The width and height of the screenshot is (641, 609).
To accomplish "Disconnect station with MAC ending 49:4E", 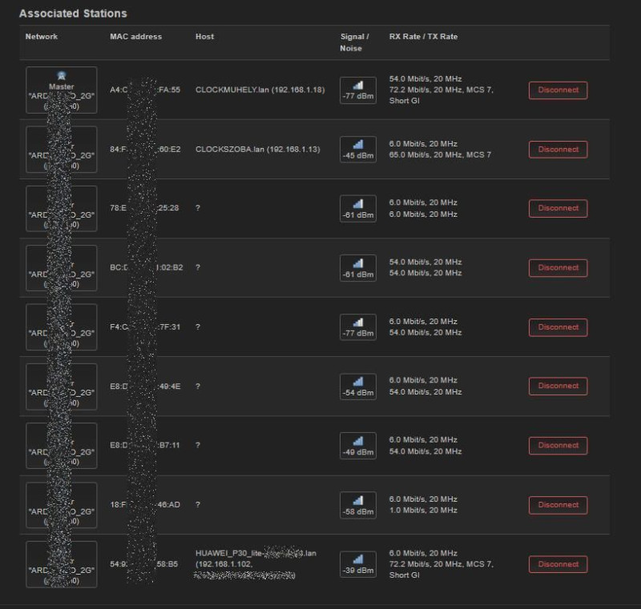I will point(558,386).
